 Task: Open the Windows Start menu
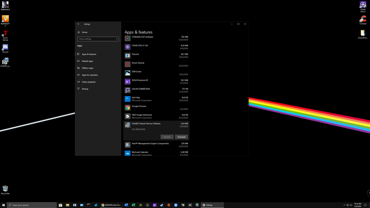[3, 205]
